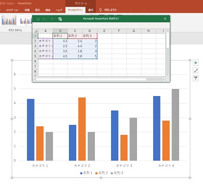203x186 pixels.
Task: Select column E header
Action: coord(105,31)
